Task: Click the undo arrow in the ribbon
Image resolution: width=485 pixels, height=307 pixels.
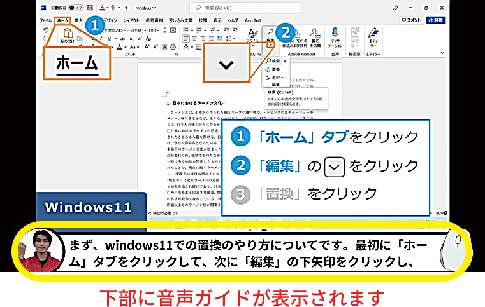Action: 46,31
